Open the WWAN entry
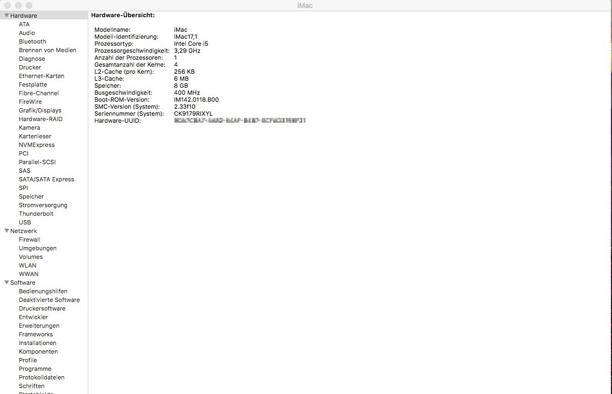Image resolution: width=612 pixels, height=394 pixels. pos(29,274)
